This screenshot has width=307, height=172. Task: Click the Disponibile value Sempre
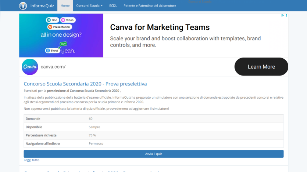pos(94,127)
